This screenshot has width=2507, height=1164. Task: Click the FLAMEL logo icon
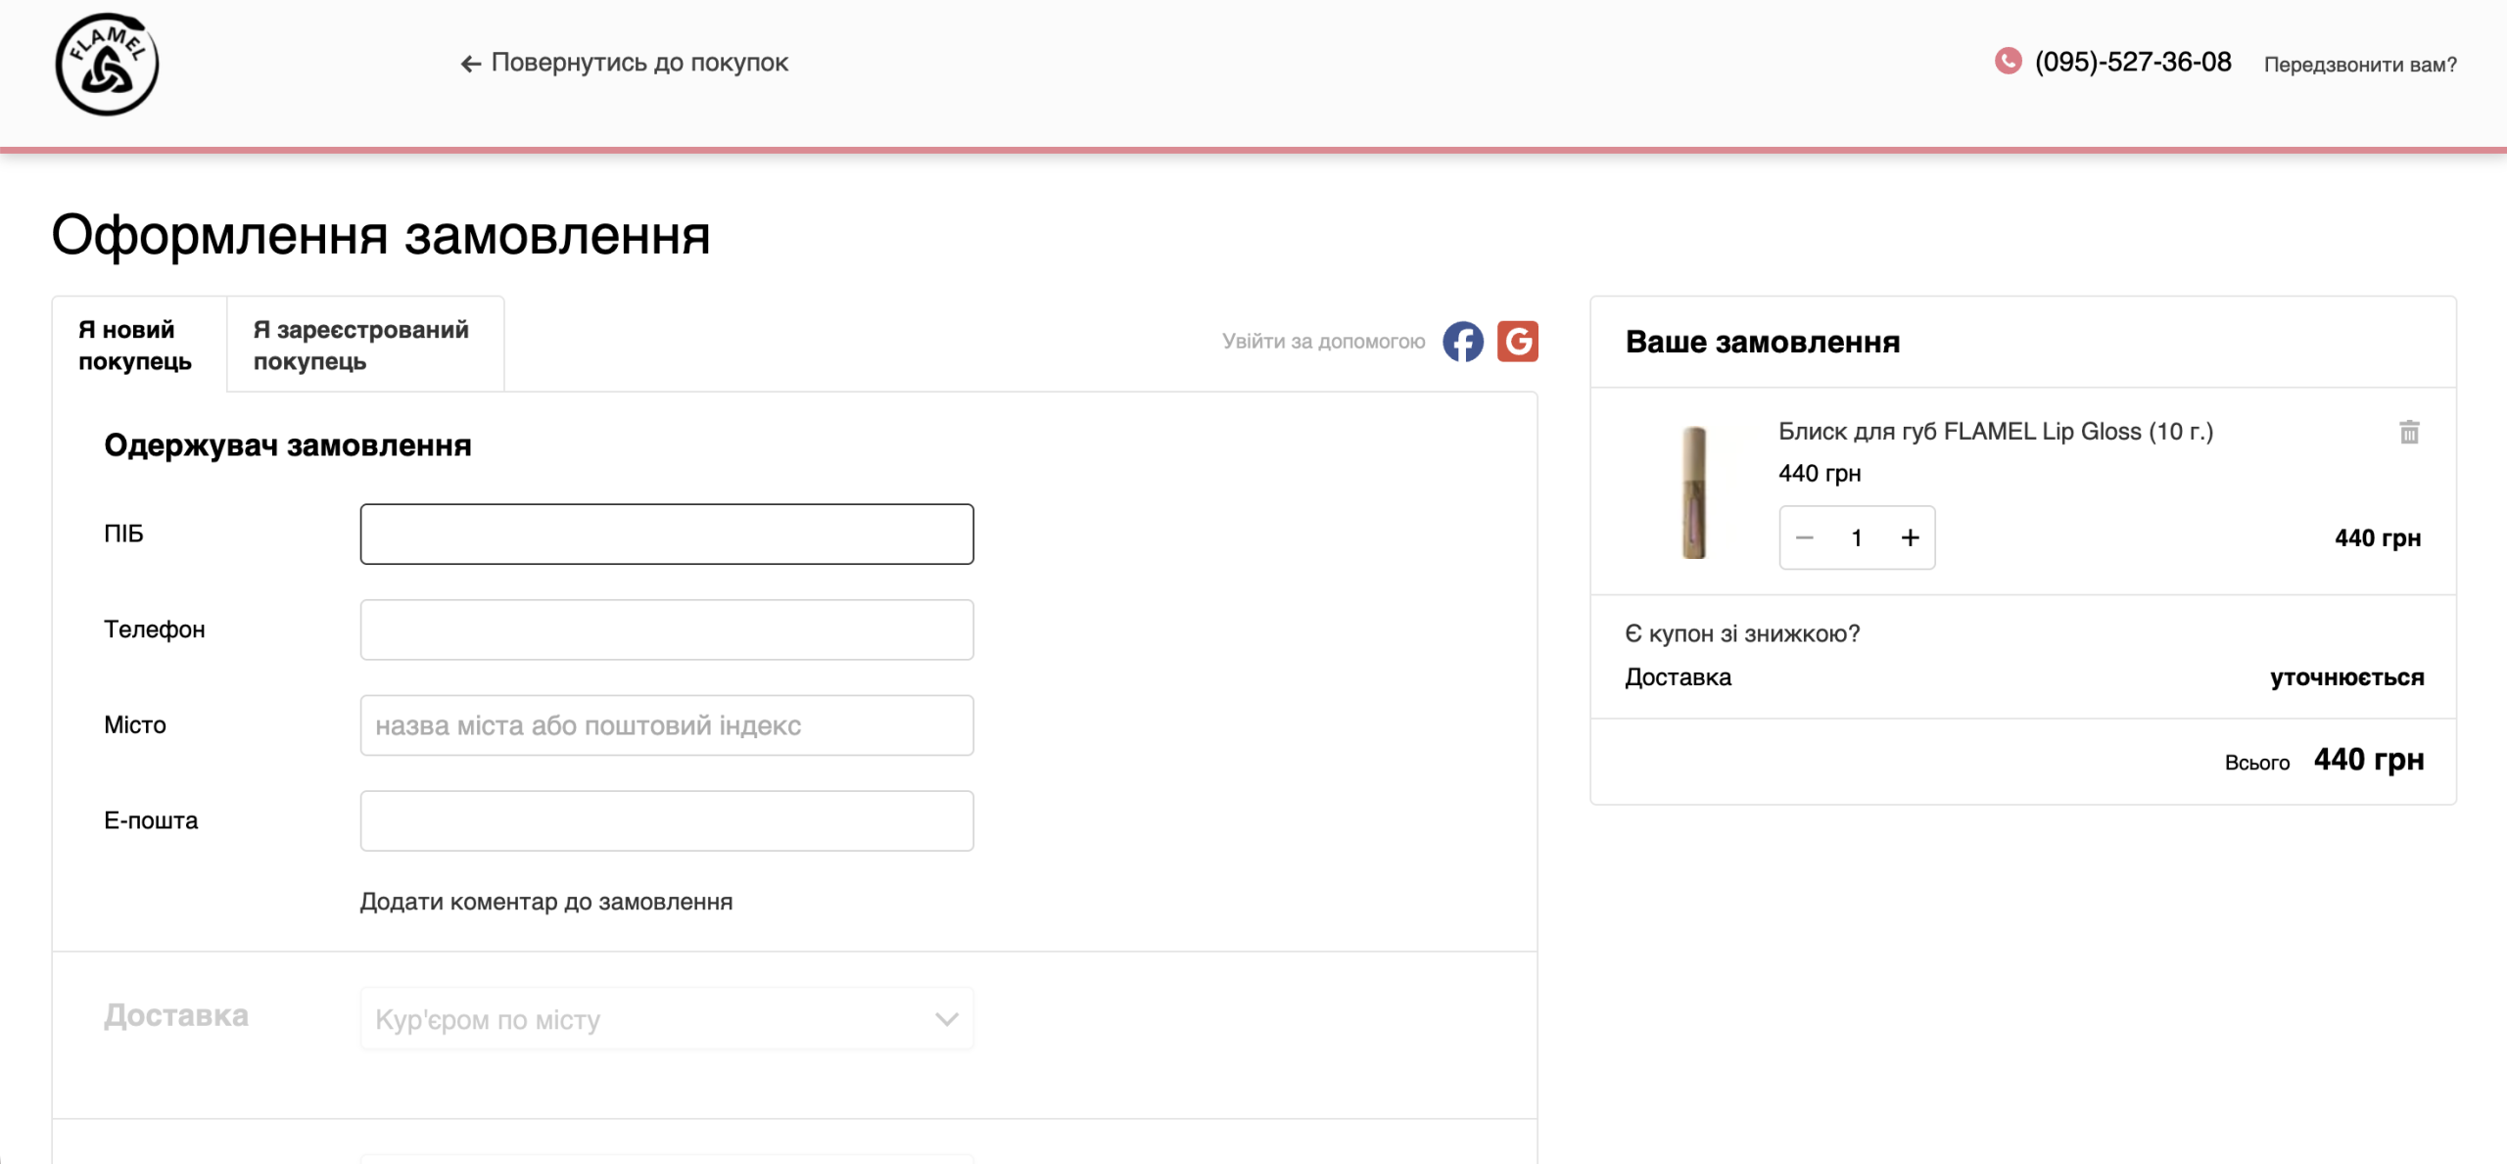coord(107,65)
